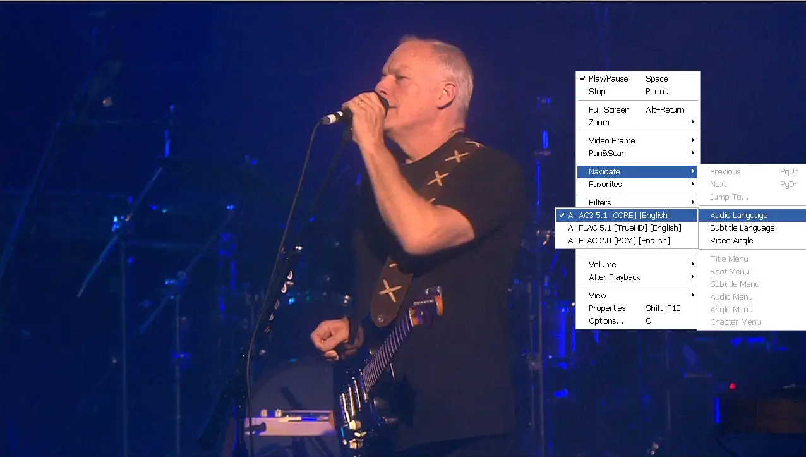The width and height of the screenshot is (806, 457).
Task: Open the Navigate menu item
Action: coord(638,172)
